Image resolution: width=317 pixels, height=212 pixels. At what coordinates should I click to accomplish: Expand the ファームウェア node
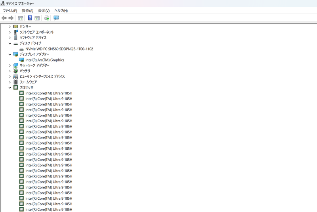coord(10,82)
